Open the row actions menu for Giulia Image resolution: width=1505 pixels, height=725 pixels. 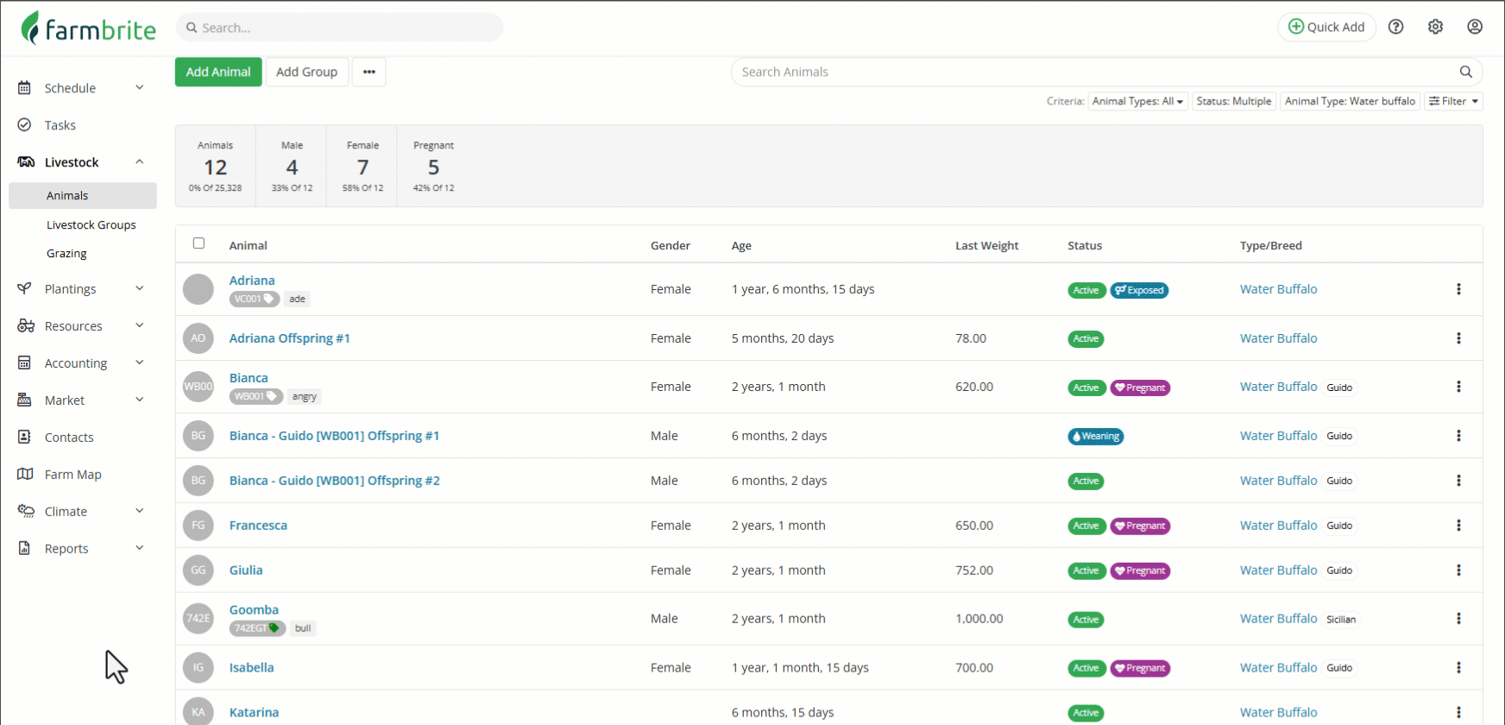1458,571
